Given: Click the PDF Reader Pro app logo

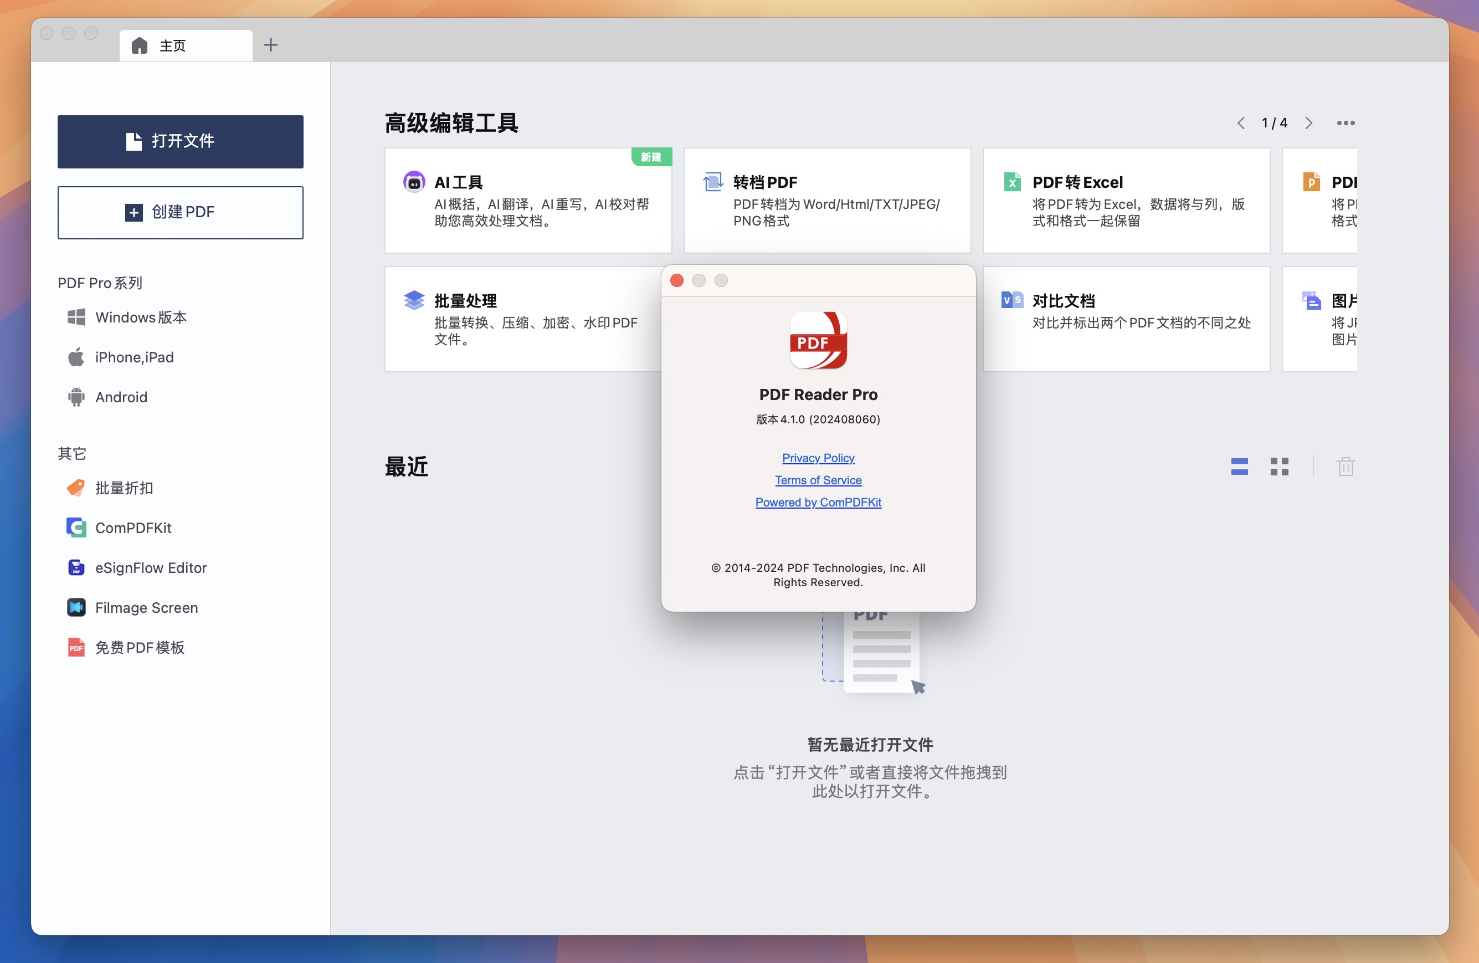Looking at the screenshot, I should tap(818, 340).
